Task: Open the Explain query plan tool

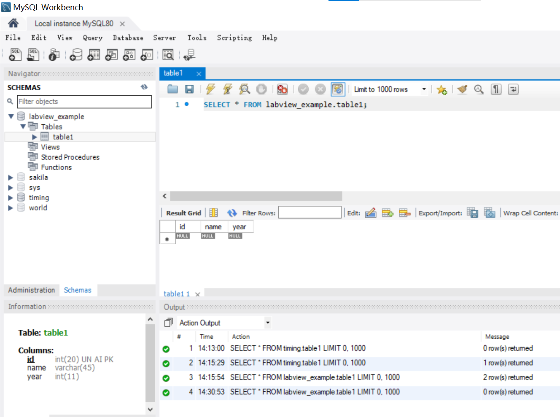Action: point(245,89)
